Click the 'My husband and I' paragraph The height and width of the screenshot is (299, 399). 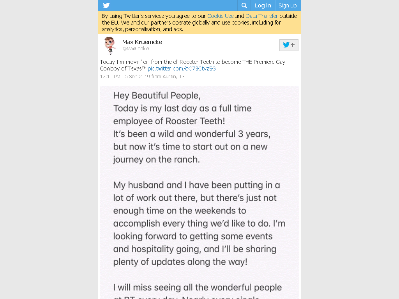point(199,223)
